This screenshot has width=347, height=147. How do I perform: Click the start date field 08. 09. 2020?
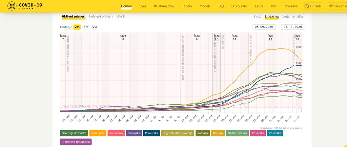pyautogui.click(x=264, y=27)
